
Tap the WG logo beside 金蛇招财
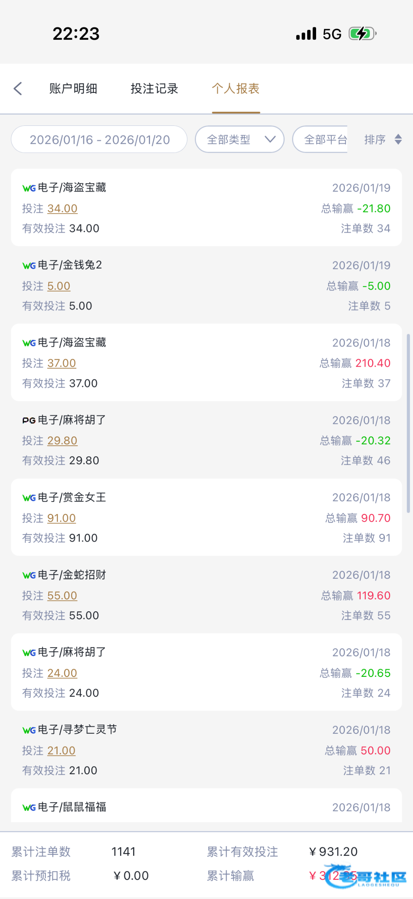[x=29, y=575]
